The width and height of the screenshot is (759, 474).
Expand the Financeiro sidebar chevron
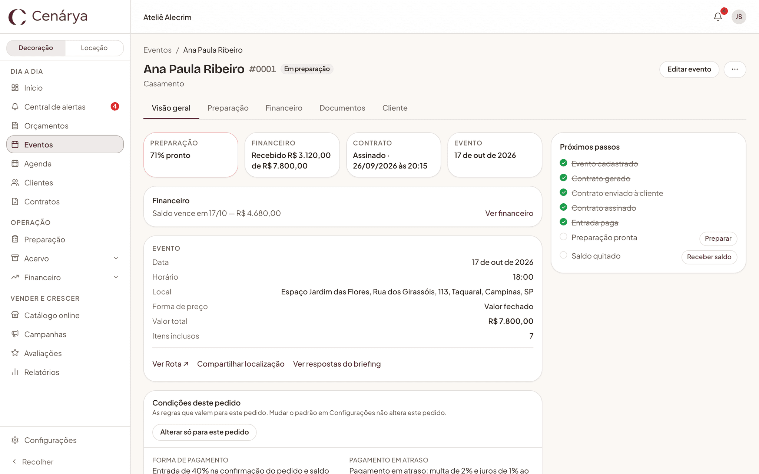tap(116, 277)
